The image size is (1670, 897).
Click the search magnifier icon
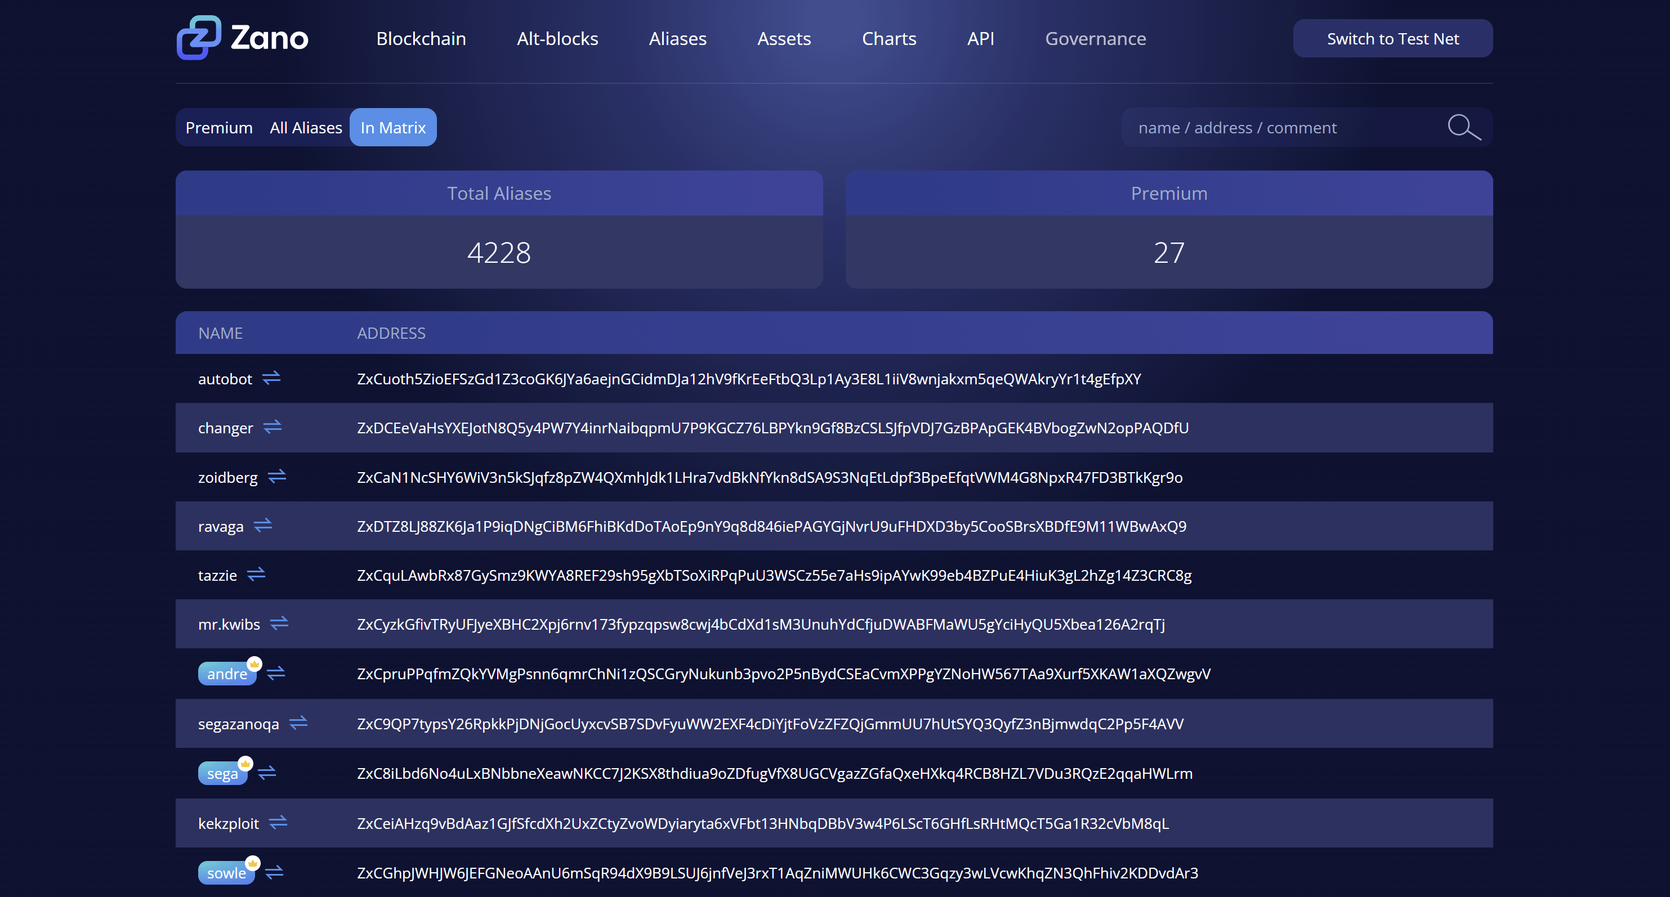[1464, 127]
